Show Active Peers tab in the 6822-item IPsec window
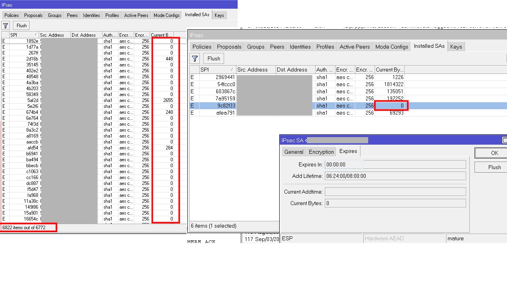Screen dimensions: 507x296 coord(136,15)
